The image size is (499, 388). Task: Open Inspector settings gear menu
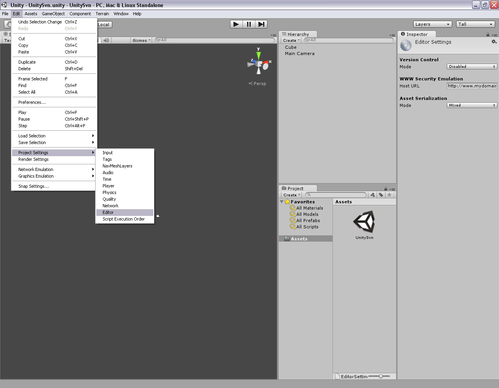click(494, 42)
